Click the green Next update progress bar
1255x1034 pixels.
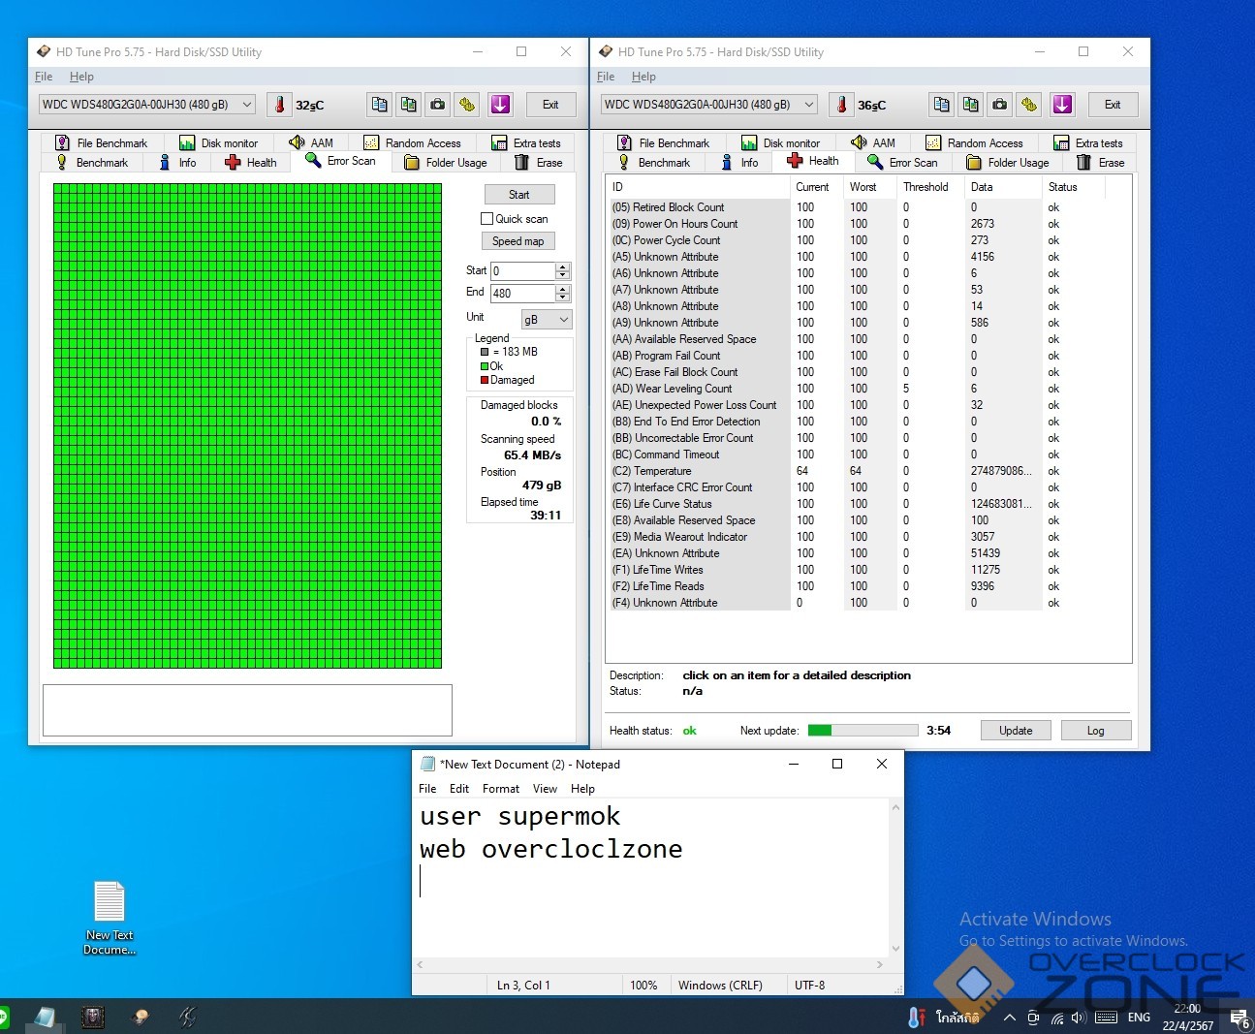(x=862, y=731)
